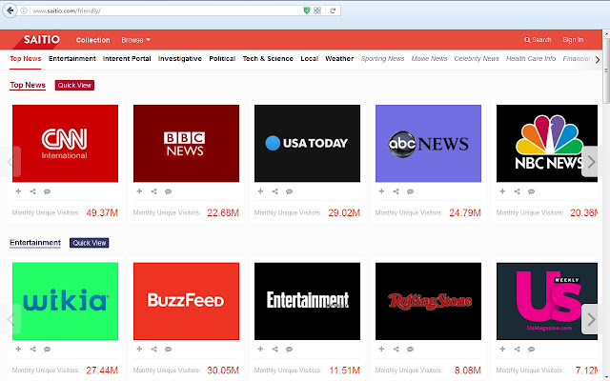The width and height of the screenshot is (610, 381).
Task: Add BuzzFeed with the plus icon
Action: click(139, 350)
